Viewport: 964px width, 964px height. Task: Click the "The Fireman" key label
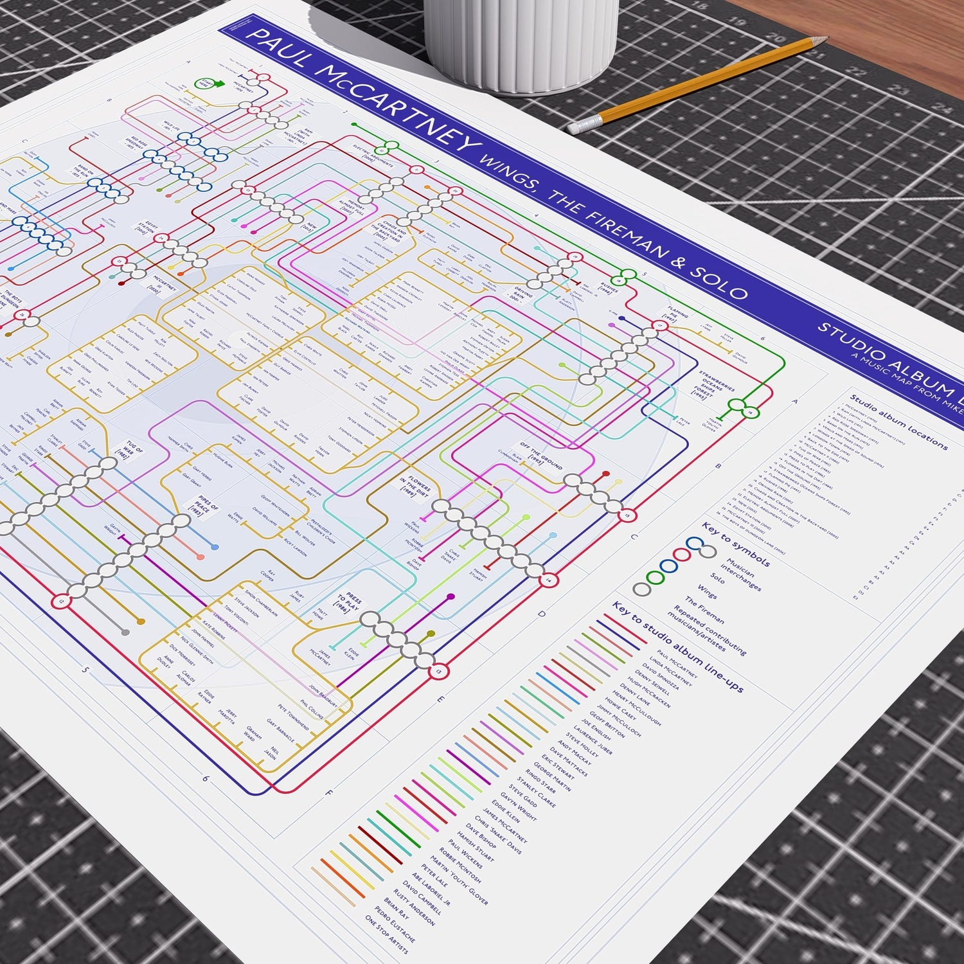[x=704, y=610]
